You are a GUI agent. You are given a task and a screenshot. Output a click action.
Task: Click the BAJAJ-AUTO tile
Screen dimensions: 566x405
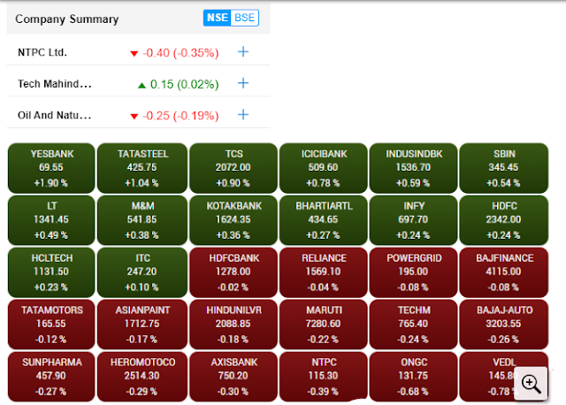coord(504,325)
